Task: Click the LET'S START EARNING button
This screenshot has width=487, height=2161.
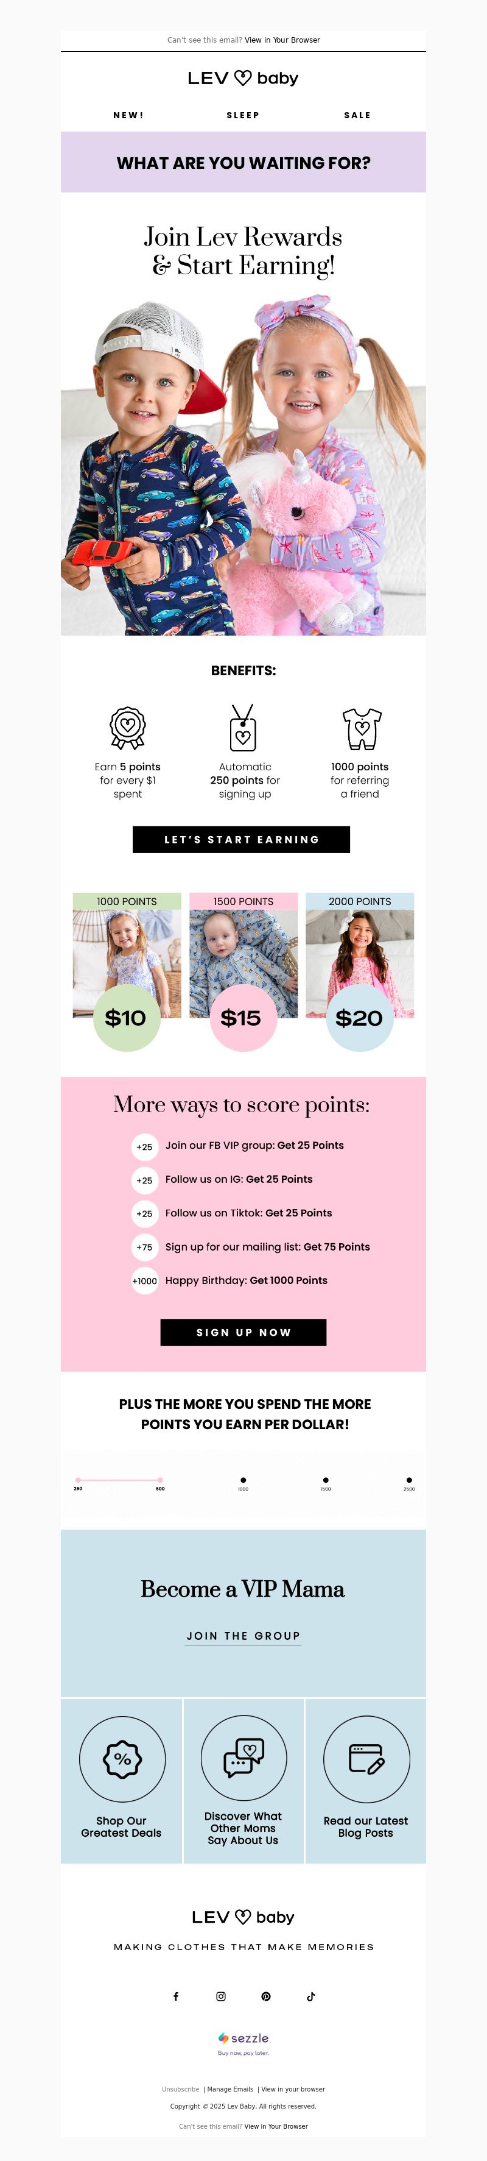Action: click(x=242, y=840)
